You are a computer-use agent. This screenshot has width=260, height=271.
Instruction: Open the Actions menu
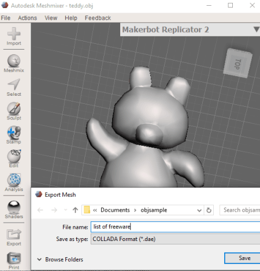point(27,18)
